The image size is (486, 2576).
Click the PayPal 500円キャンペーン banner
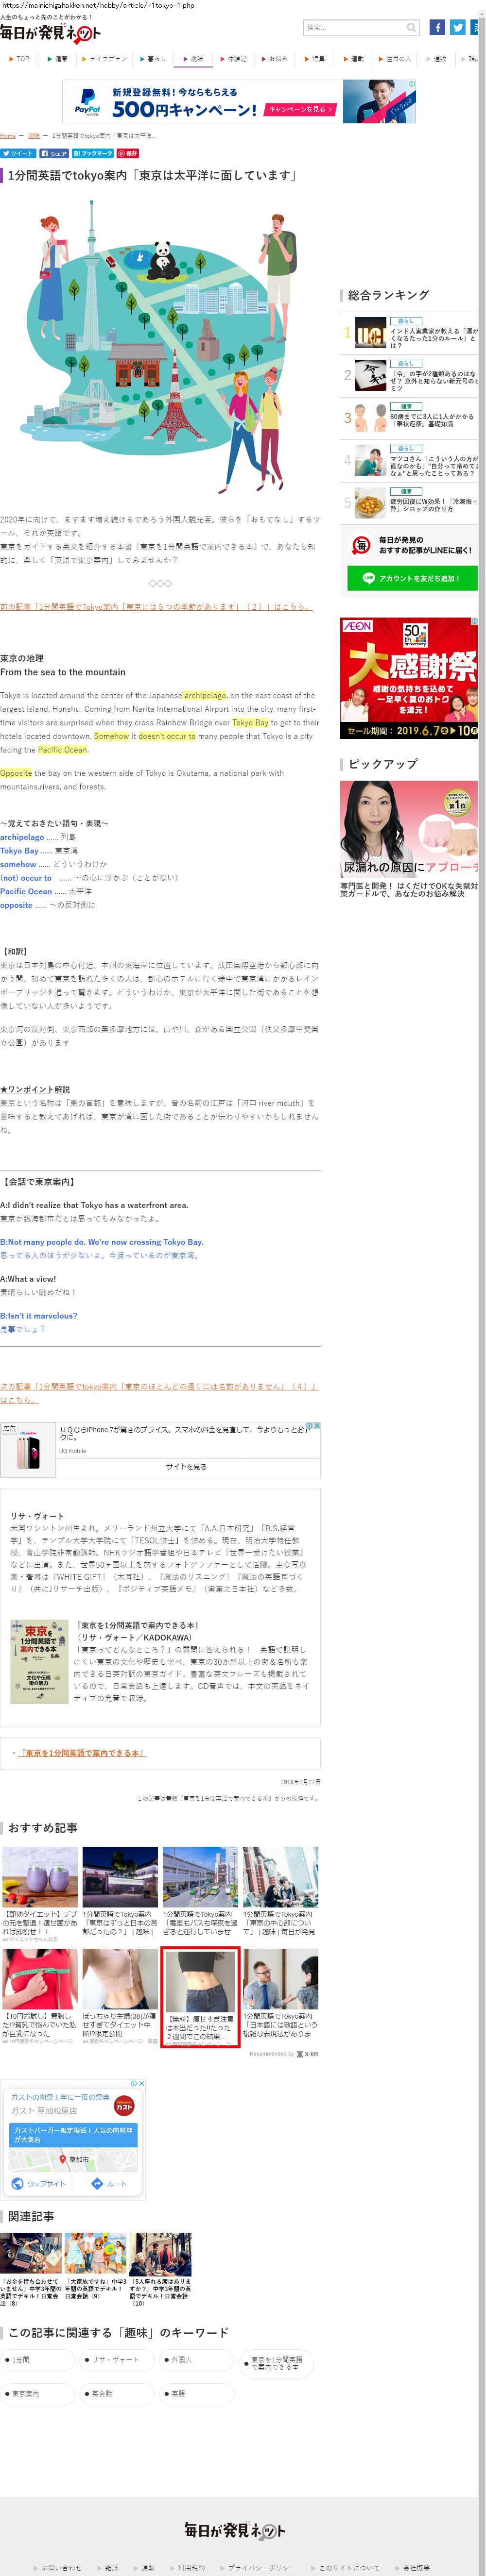pos(239,102)
